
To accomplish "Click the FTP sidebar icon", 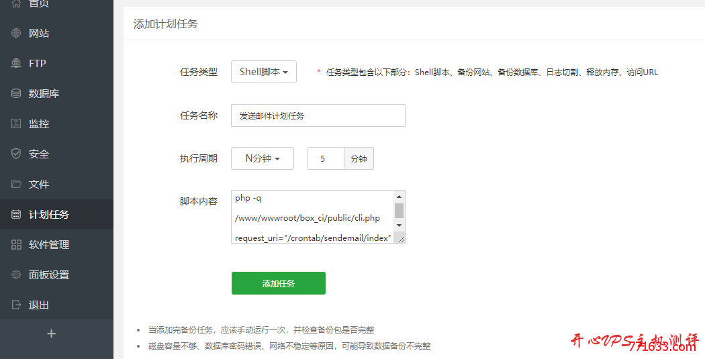I will point(16,63).
